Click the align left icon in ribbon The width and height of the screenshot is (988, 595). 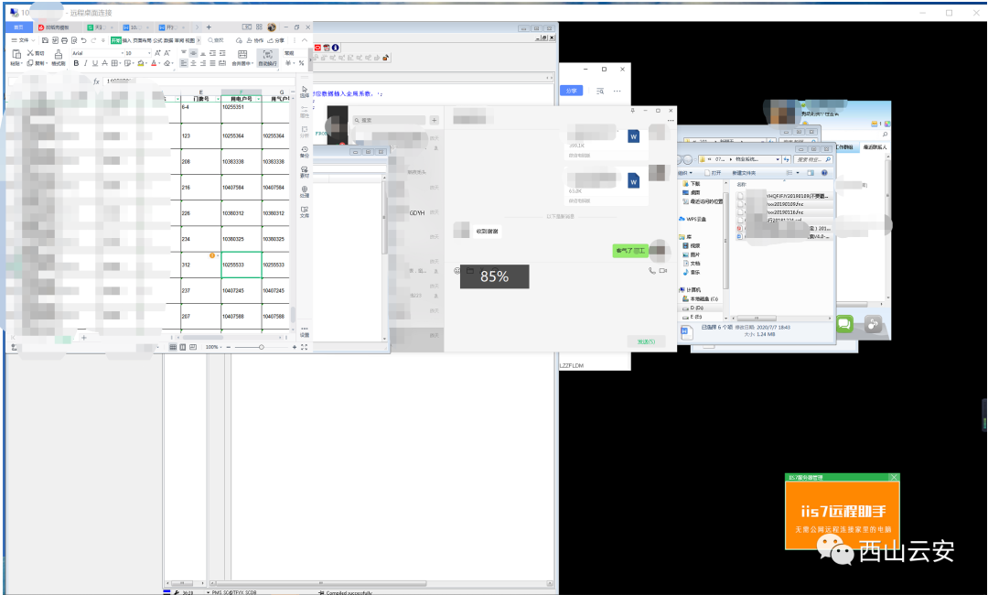click(x=183, y=63)
